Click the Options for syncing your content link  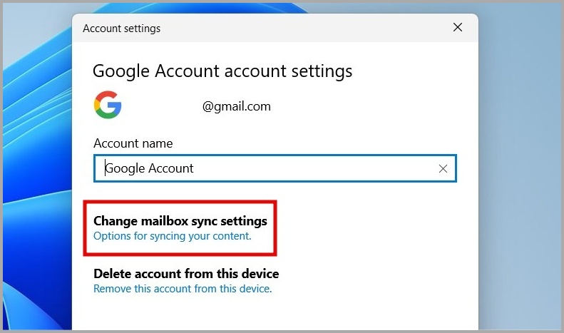click(x=172, y=235)
